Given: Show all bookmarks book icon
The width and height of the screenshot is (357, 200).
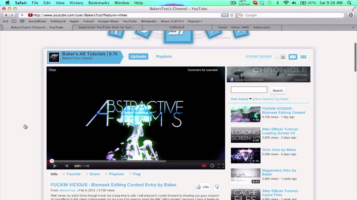Looking at the screenshot, I should [x=14, y=21].
